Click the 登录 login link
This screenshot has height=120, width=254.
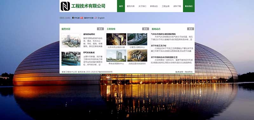click(x=62, y=18)
